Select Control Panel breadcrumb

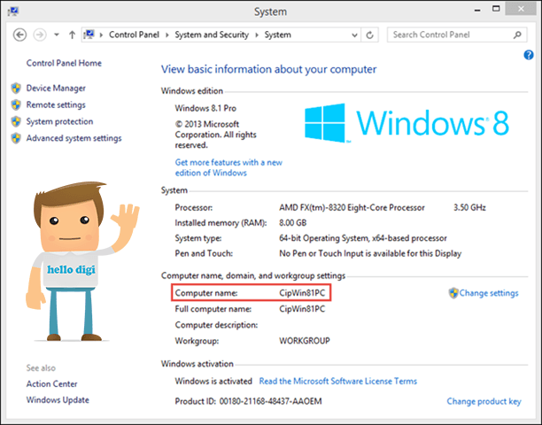coord(134,35)
